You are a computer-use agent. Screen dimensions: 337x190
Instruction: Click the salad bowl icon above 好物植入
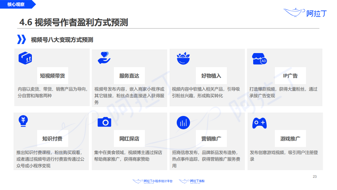pyautogui.click(x=183, y=58)
